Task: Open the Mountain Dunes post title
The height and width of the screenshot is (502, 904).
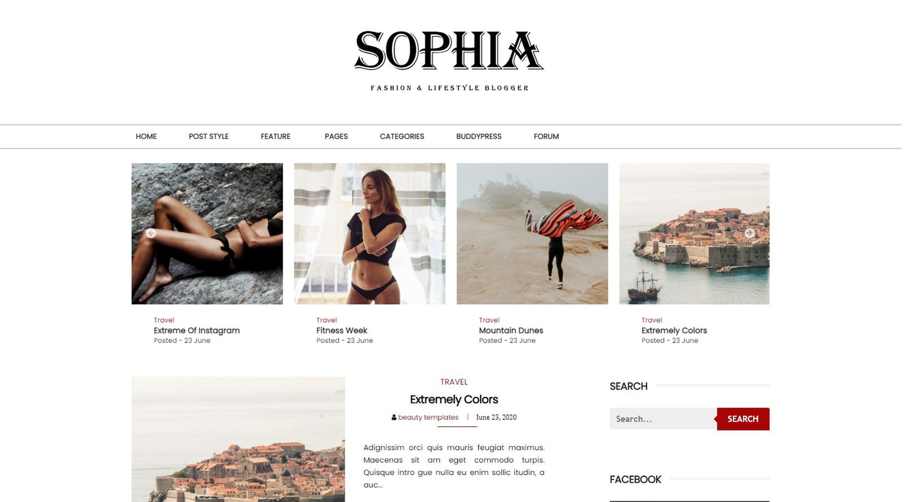Action: [x=511, y=331]
